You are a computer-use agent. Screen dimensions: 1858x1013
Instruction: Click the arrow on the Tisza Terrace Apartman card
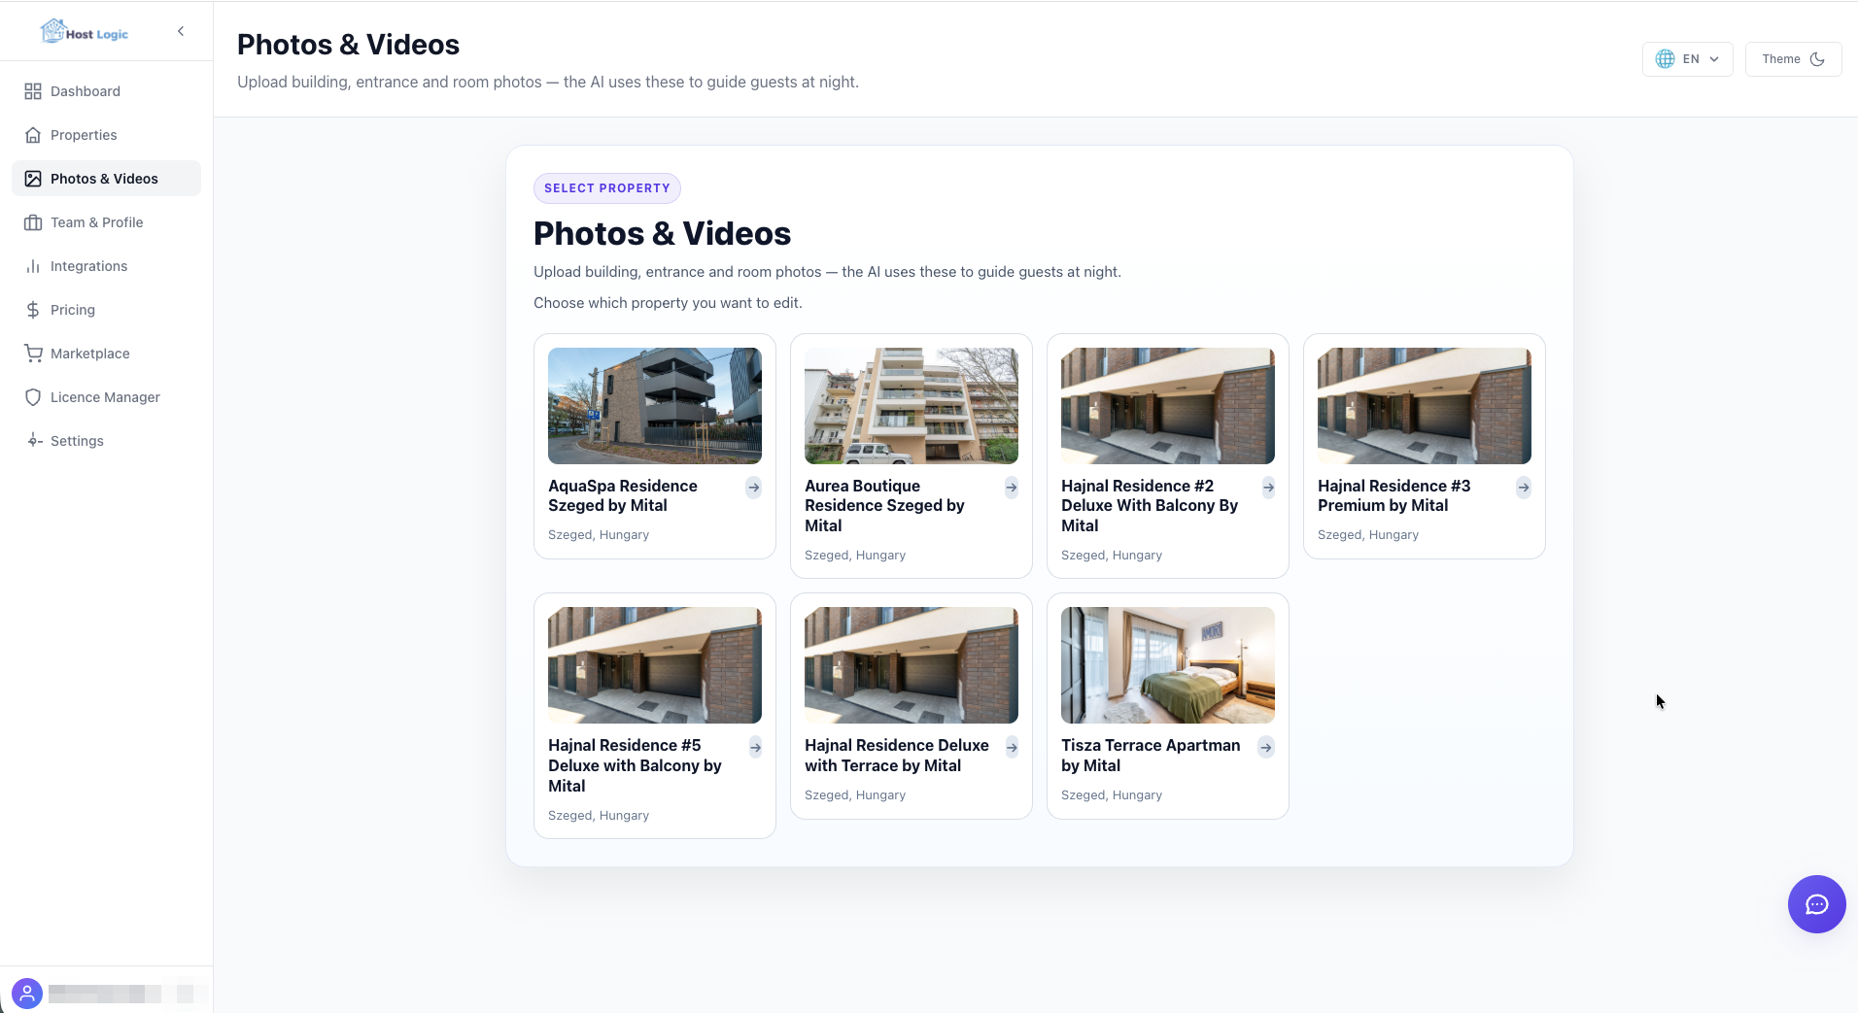click(x=1265, y=747)
